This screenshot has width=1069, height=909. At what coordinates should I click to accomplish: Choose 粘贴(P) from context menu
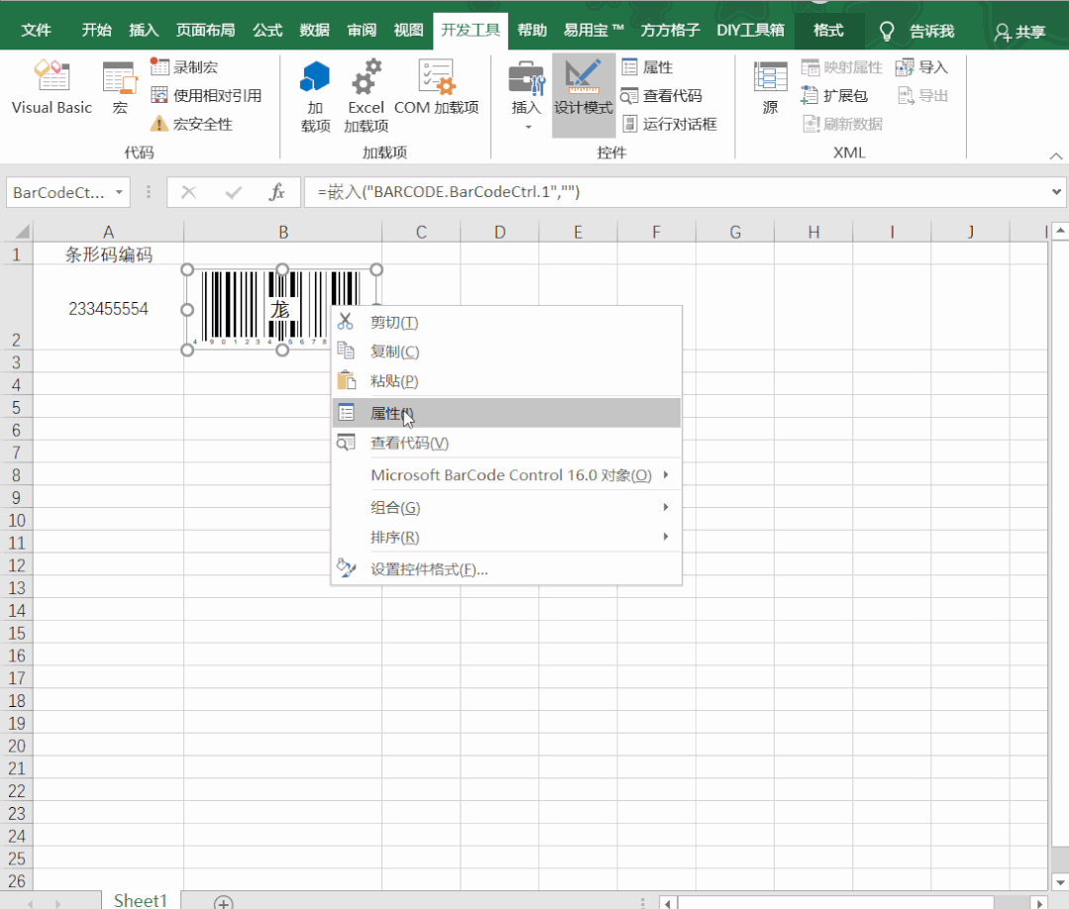[506, 381]
